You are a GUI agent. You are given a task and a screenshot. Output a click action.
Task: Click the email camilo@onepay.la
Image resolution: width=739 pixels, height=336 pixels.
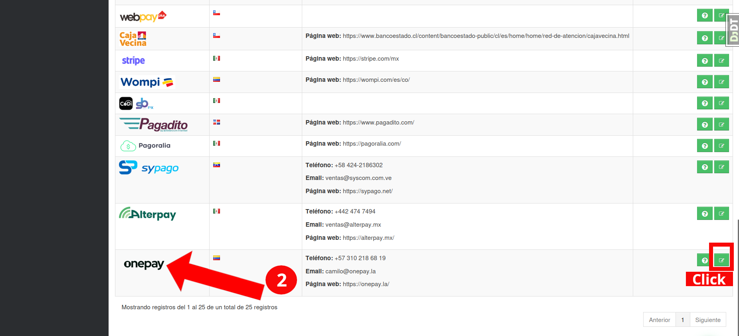[351, 271]
